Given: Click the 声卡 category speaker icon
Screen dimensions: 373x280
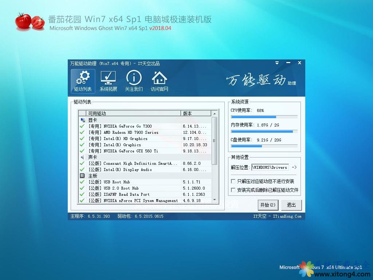Looking at the screenshot, I should (82, 157).
